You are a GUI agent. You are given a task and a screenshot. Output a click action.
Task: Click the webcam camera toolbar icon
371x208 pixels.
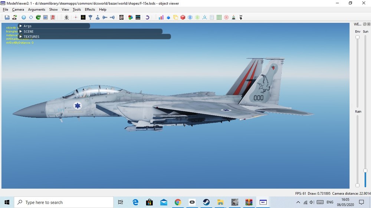tap(66, 17)
